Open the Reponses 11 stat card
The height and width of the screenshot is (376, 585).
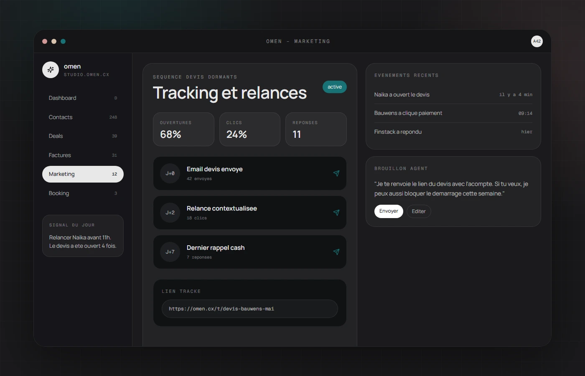pyautogui.click(x=316, y=129)
